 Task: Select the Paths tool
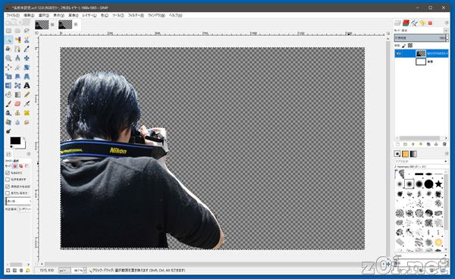pos(17,49)
